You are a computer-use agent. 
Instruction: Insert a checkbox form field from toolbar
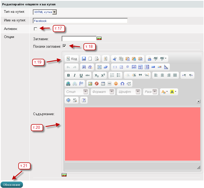click(121, 67)
